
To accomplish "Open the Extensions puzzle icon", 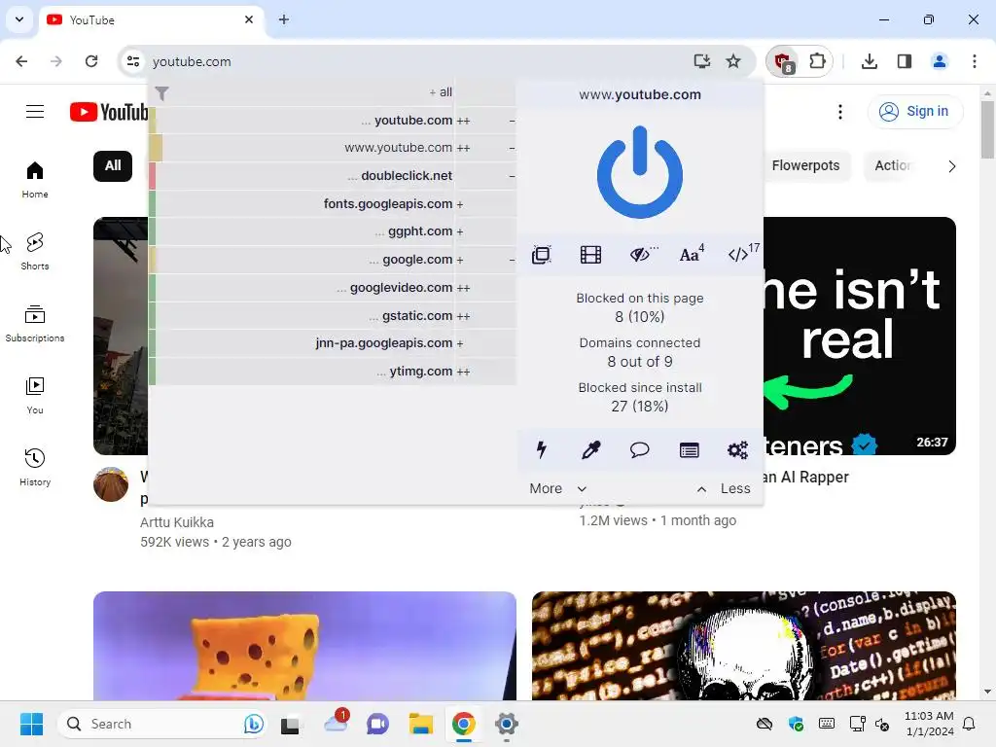I will [x=817, y=61].
